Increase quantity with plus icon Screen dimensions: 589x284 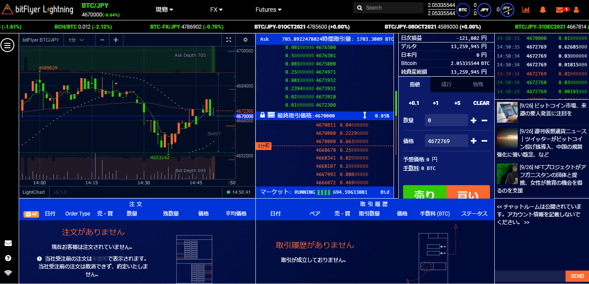[x=473, y=120]
